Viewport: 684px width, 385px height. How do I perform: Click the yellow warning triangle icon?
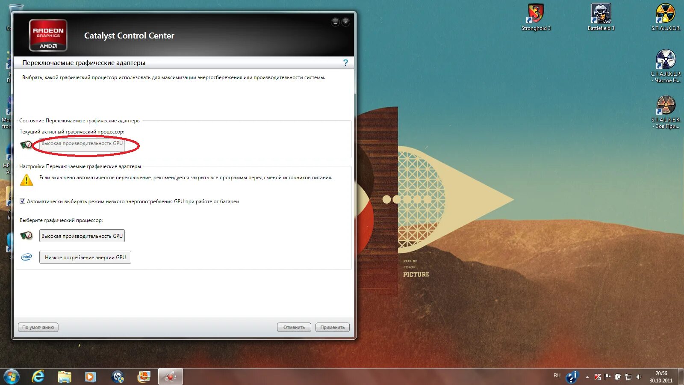coord(27,180)
